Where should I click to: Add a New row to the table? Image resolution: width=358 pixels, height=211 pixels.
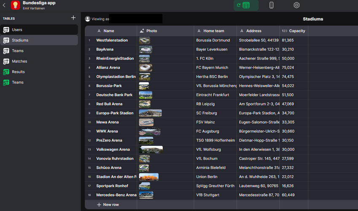[x=108, y=205]
